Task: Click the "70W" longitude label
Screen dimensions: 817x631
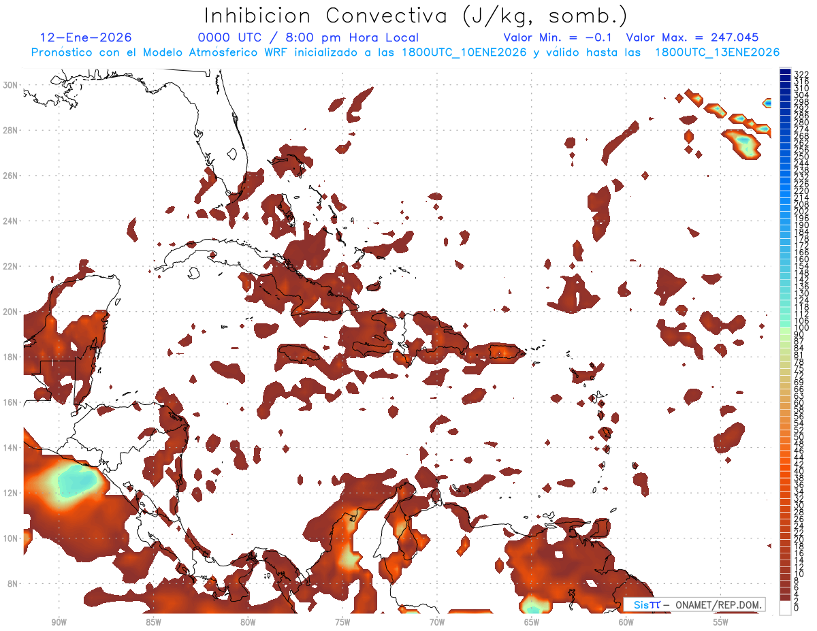Action: pyautogui.click(x=437, y=622)
